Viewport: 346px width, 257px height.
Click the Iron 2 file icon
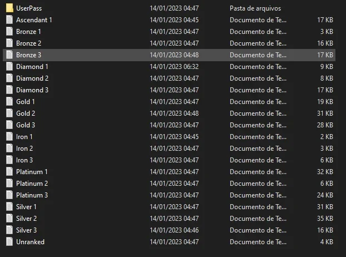coord(9,148)
